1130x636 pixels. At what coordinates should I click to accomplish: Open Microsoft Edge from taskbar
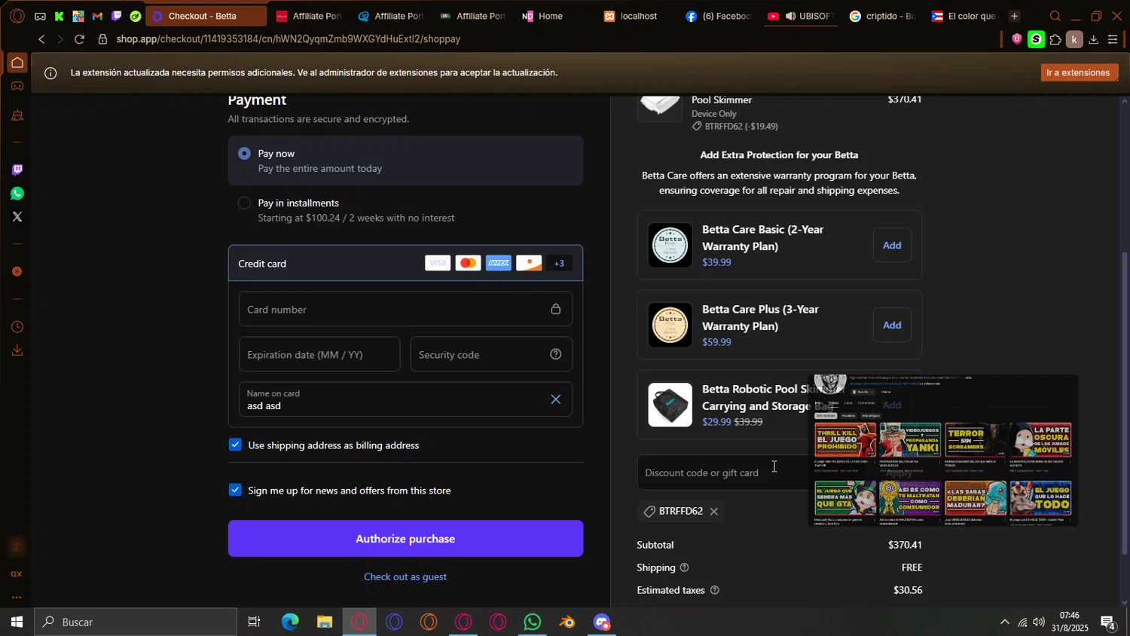(x=290, y=622)
